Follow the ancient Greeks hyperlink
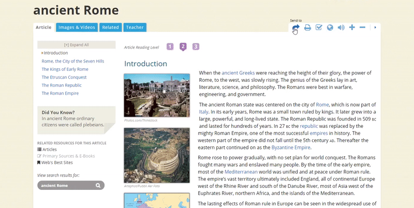 238,72
